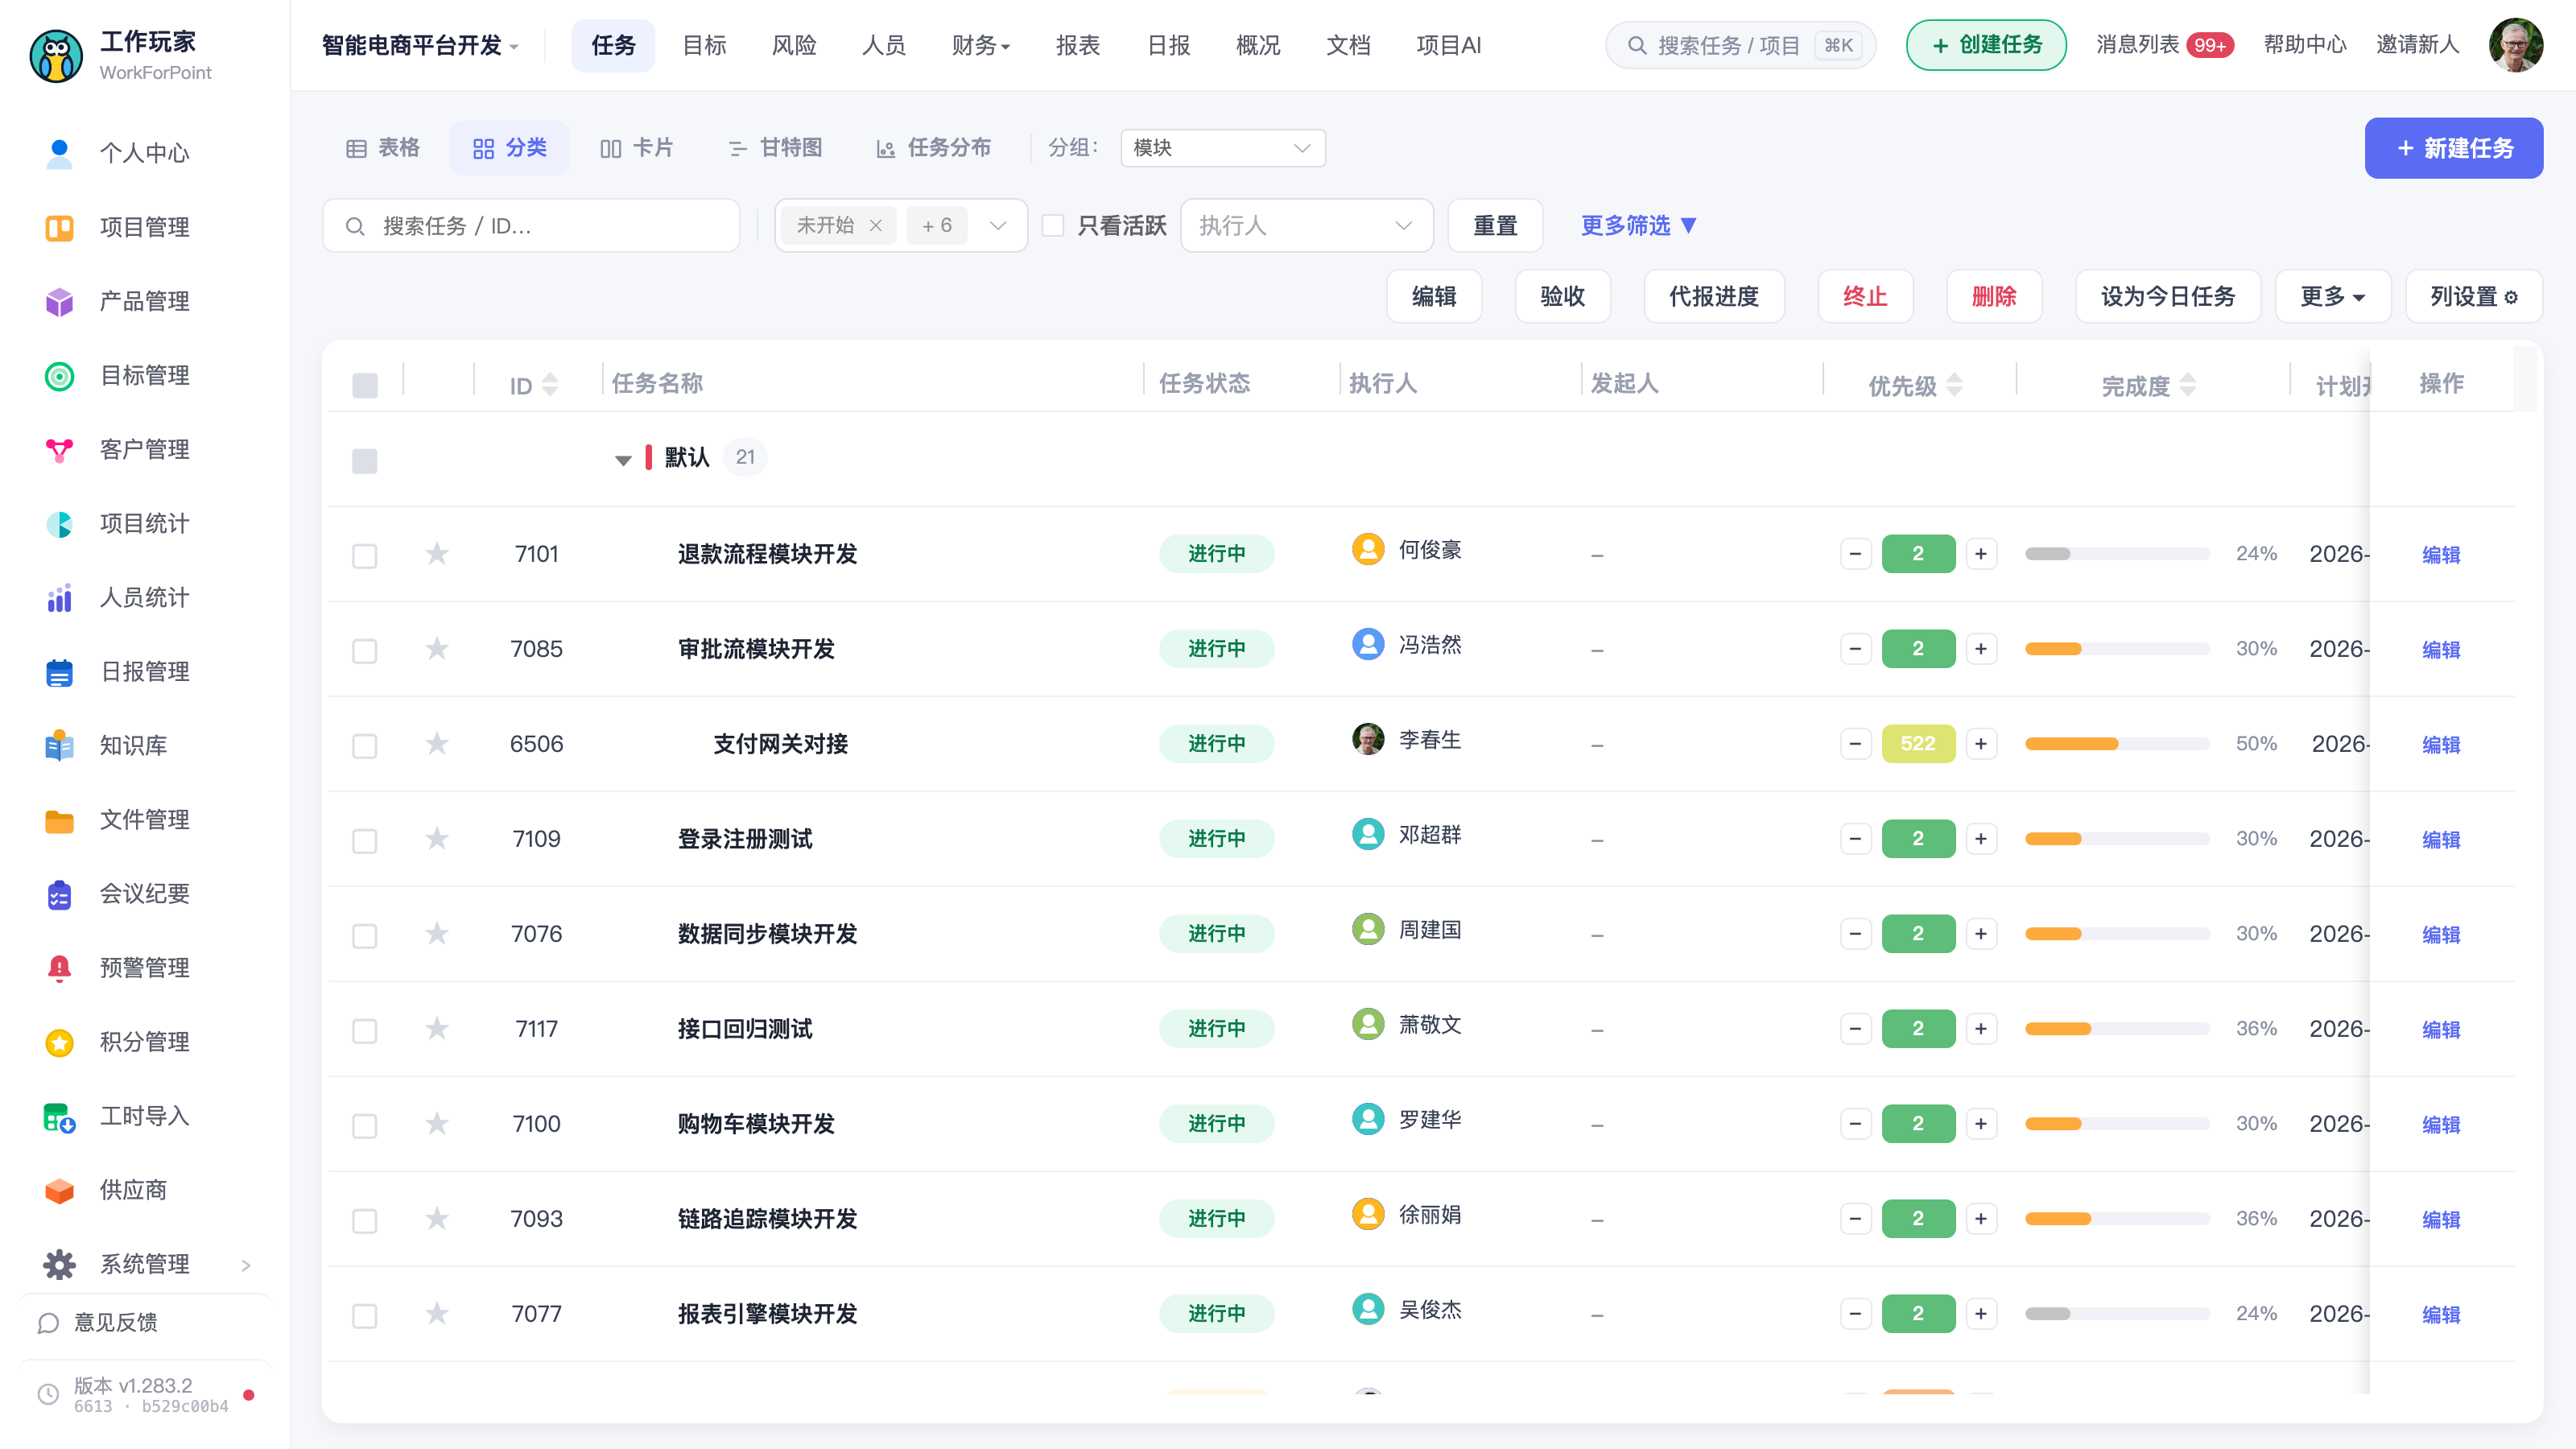Click the WorkForPoint owl logo
The image size is (2576, 1449).
click(x=56, y=55)
